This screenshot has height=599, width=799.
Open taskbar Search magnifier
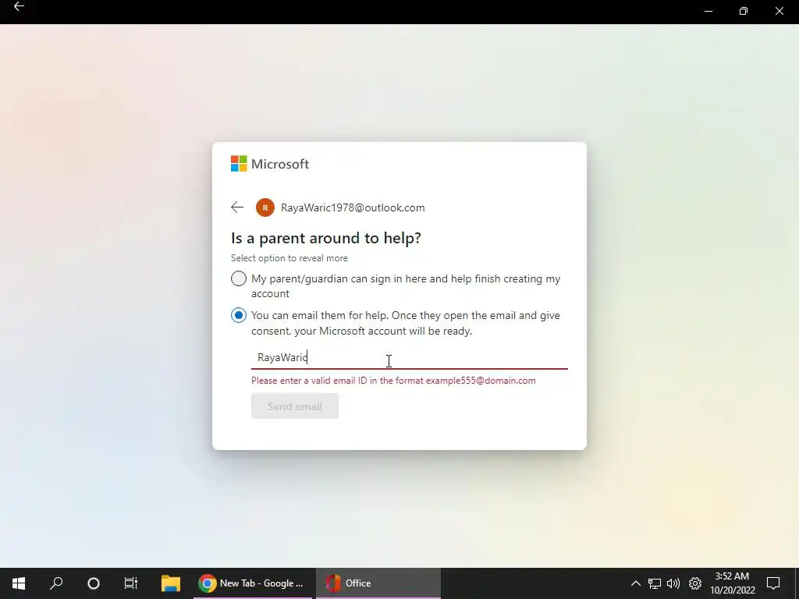coord(56,583)
